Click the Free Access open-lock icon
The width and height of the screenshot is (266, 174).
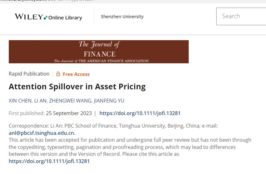pyautogui.click(x=58, y=74)
